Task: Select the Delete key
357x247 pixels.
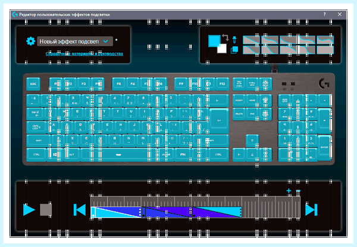Action: [x=239, y=114]
